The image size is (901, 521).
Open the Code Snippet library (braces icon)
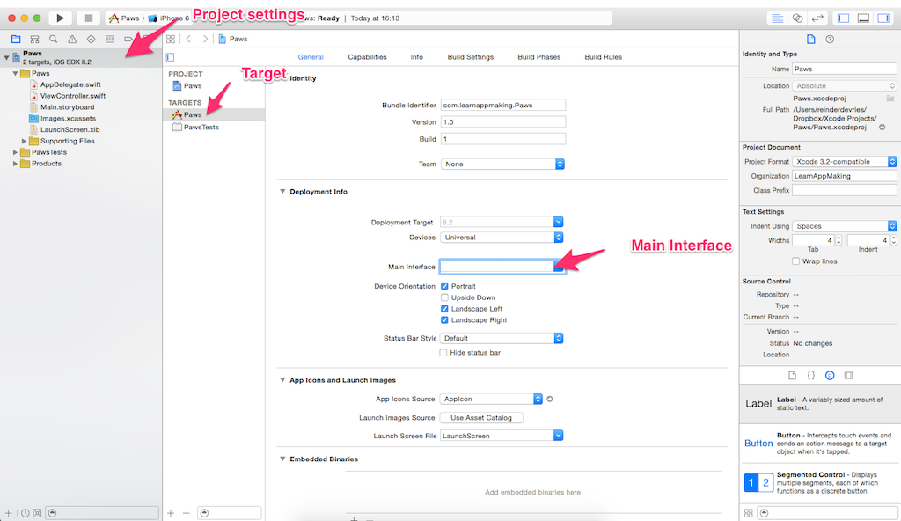(811, 375)
